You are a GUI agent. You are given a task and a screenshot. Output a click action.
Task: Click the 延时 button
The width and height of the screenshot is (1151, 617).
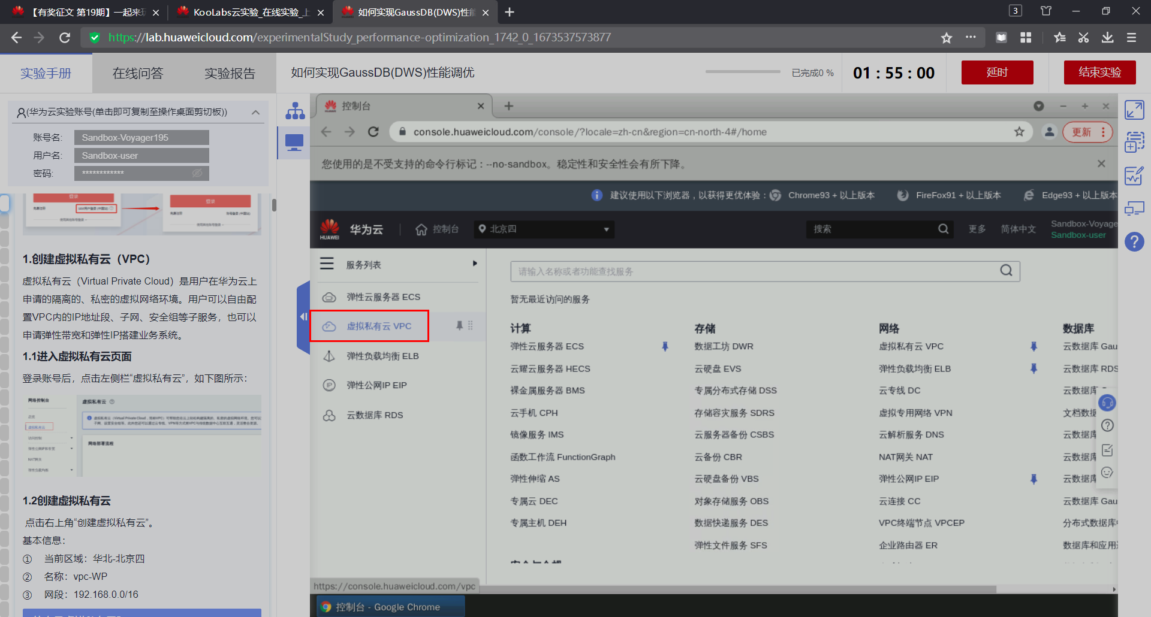coord(998,72)
